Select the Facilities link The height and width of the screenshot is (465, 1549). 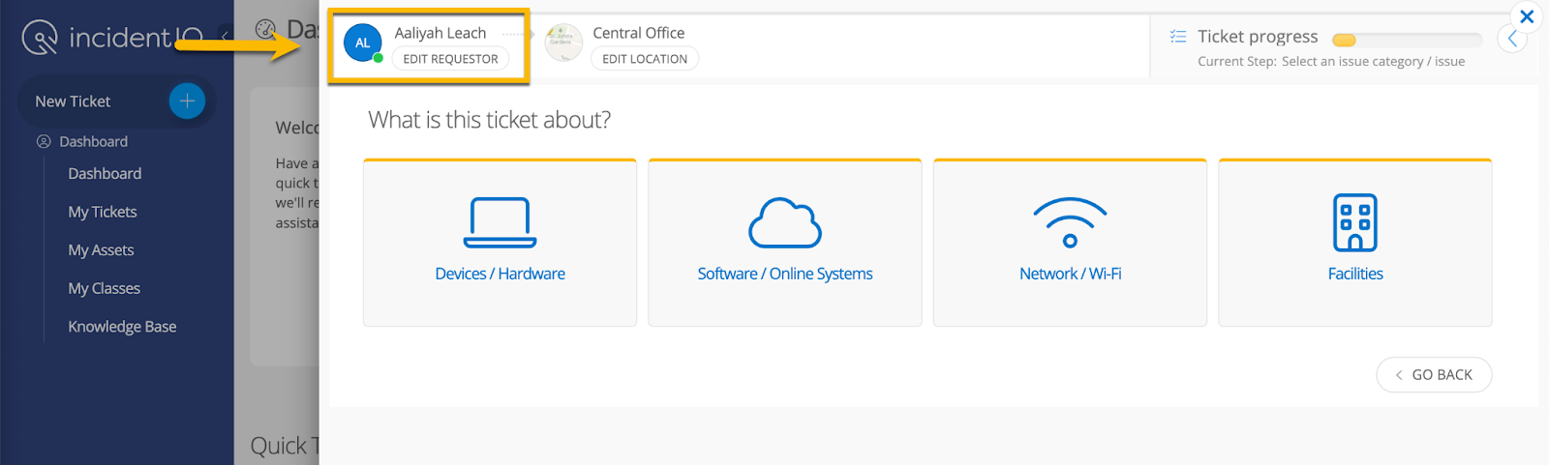click(x=1355, y=274)
